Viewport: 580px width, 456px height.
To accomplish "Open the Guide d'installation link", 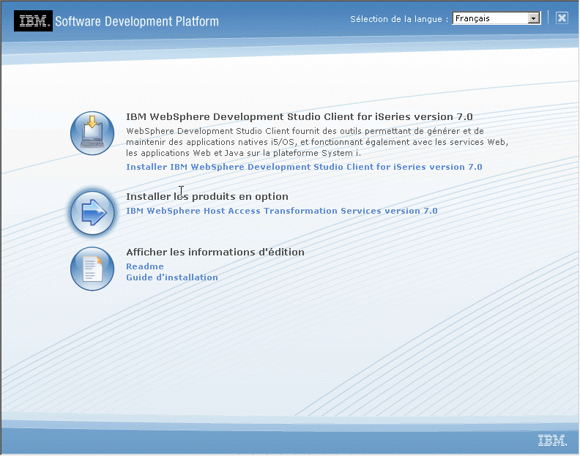I will 172,277.
